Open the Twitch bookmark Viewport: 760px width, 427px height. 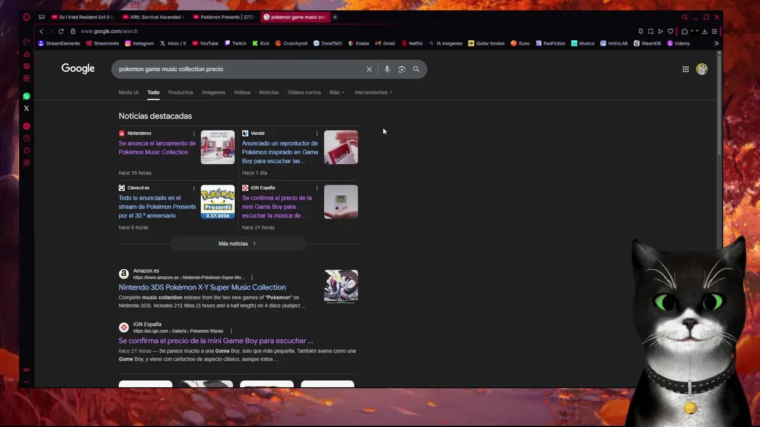(x=236, y=43)
